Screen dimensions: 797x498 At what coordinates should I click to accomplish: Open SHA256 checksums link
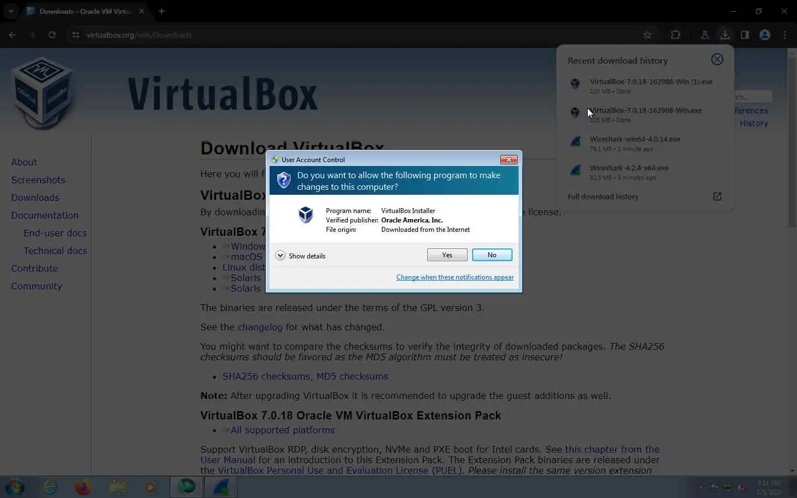click(x=267, y=376)
